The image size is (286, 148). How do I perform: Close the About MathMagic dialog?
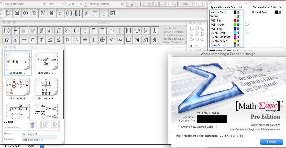coord(271,142)
